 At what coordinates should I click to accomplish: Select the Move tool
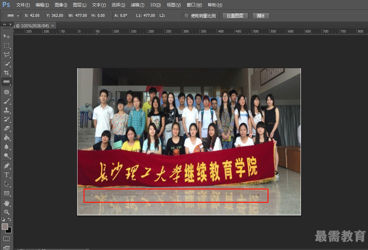tap(7, 36)
